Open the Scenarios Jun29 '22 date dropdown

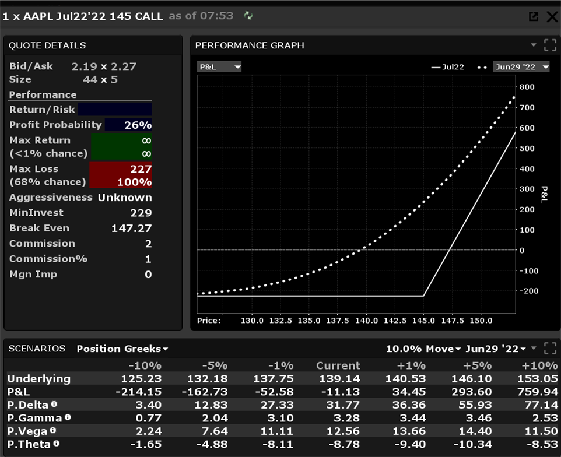[496, 349]
